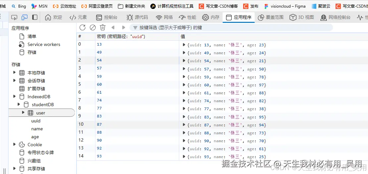Click the 值 column header
Screen dimensions: 368x174
273,37
